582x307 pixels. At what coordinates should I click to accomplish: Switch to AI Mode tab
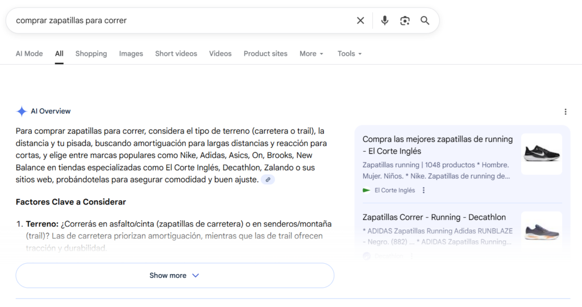coord(29,53)
